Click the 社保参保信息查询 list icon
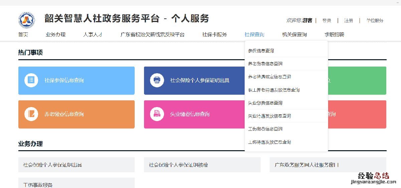This screenshot has width=401, height=188. coord(31,80)
